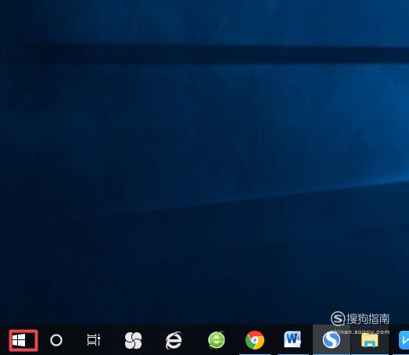Open Cortana search circle

(56, 340)
